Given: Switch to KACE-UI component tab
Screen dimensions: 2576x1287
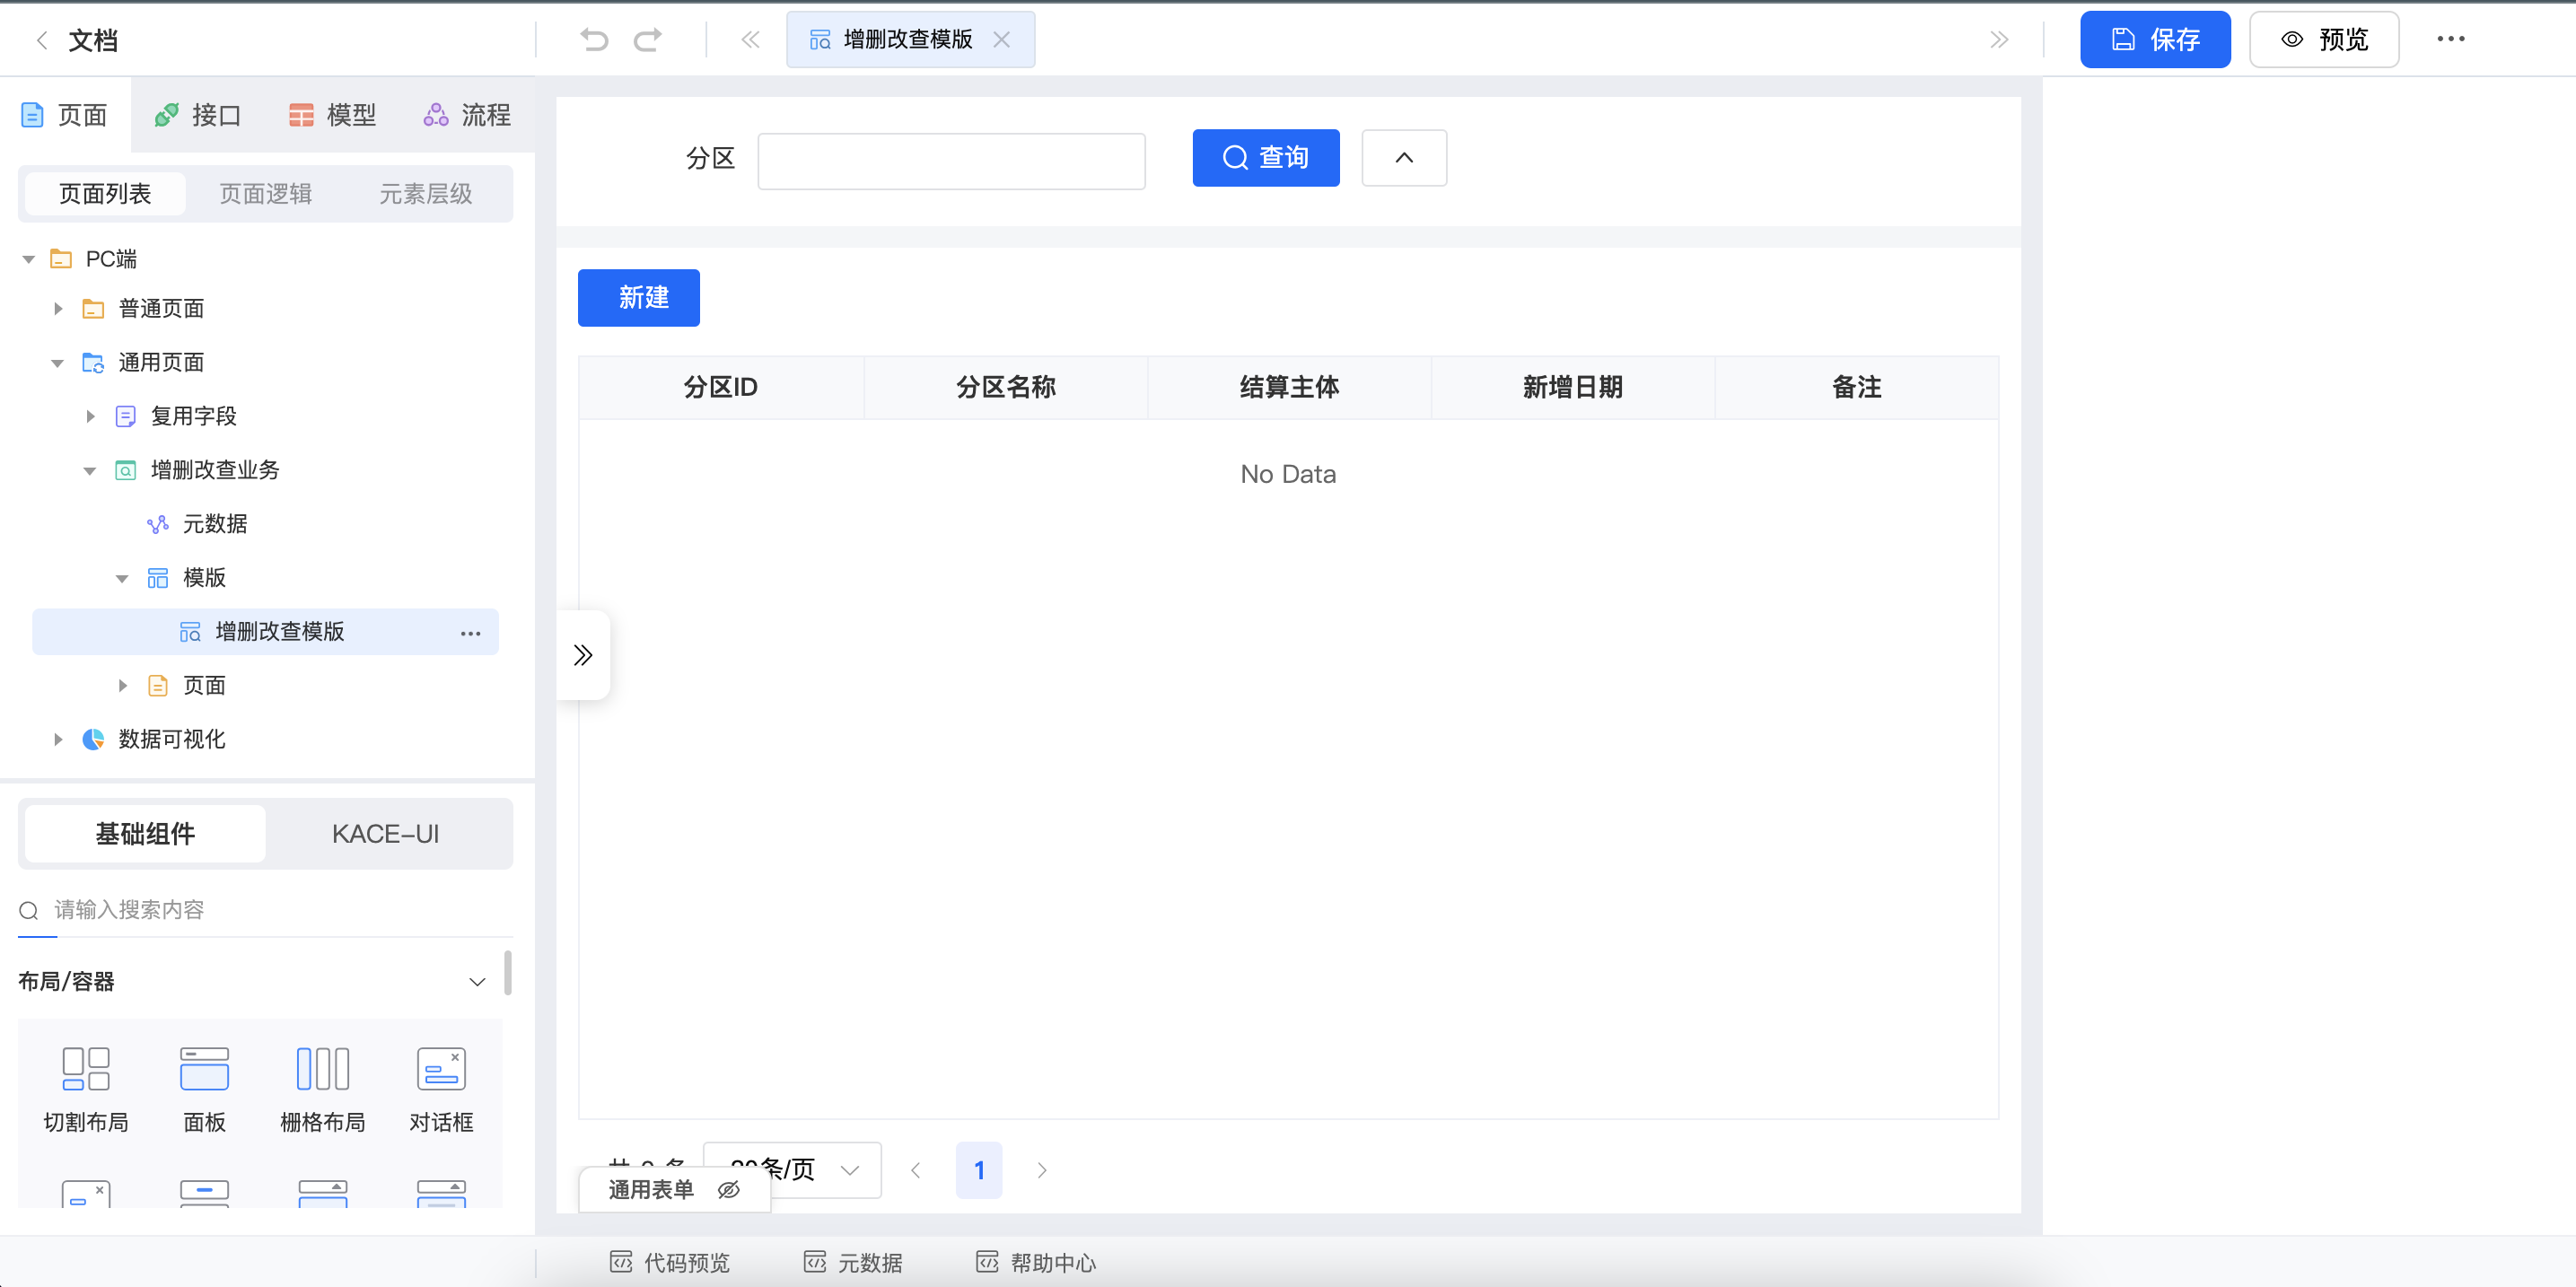Looking at the screenshot, I should coord(385,833).
